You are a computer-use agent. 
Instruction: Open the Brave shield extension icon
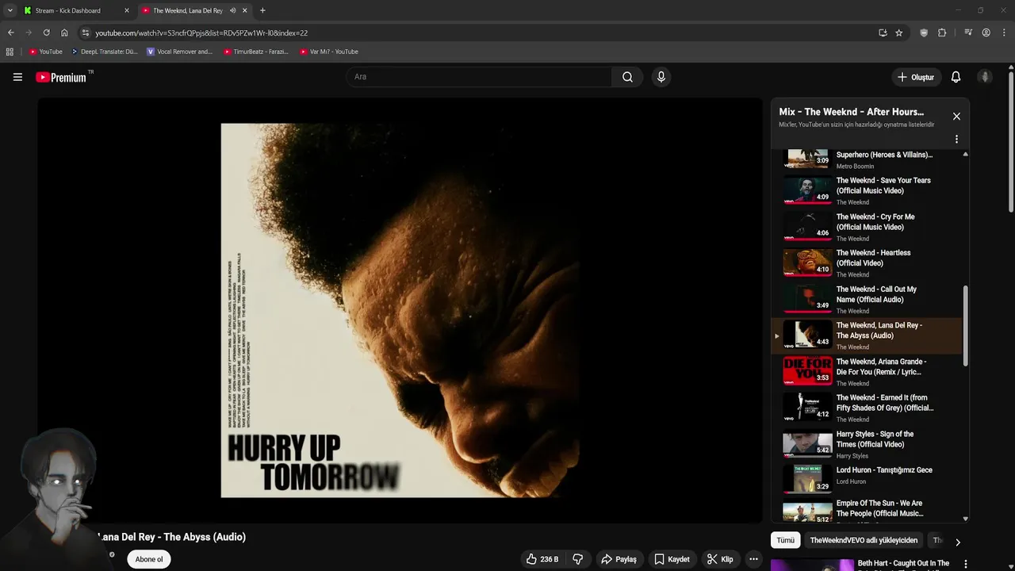coord(924,33)
